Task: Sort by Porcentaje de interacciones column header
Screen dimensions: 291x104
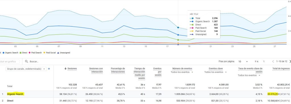Action: (x=118, y=70)
